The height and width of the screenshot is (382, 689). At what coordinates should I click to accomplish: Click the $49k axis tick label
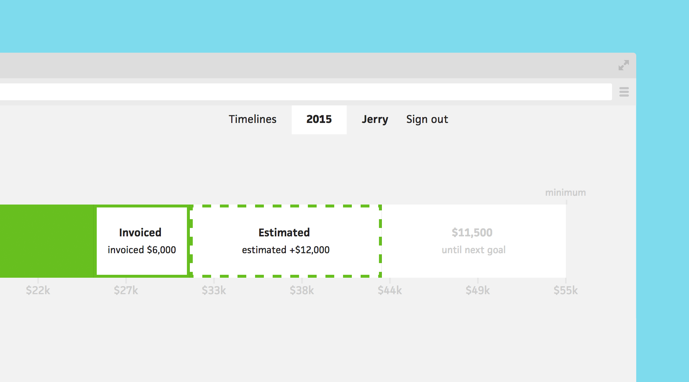pyautogui.click(x=478, y=291)
